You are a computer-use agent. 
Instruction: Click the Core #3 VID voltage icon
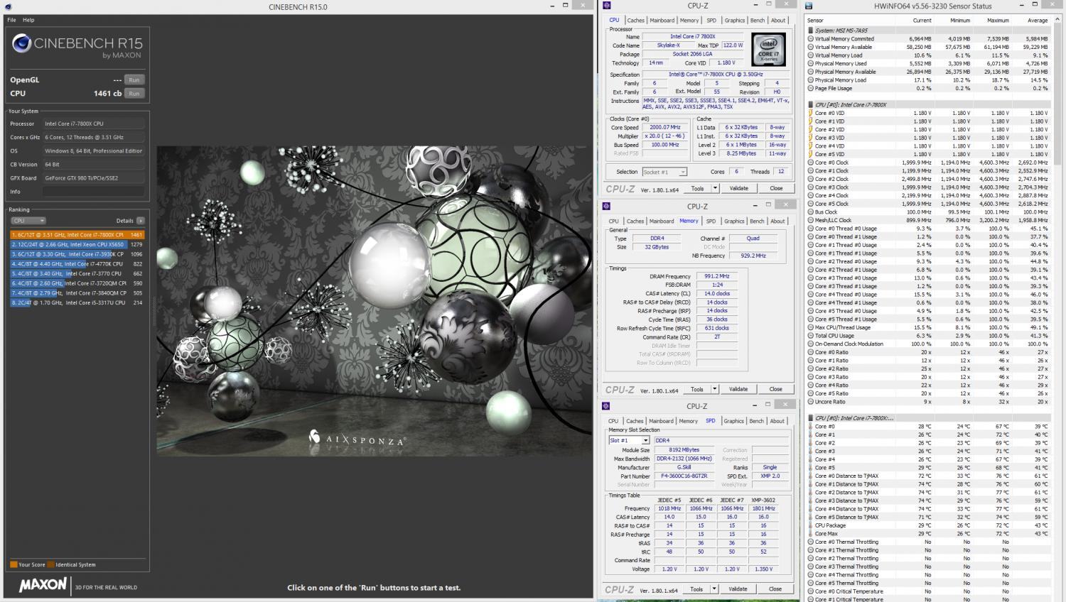(811, 138)
